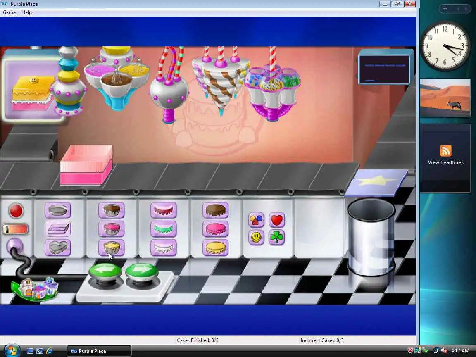476x357 pixels.
Task: Add the colored candy balls decoration
Action: point(256,220)
